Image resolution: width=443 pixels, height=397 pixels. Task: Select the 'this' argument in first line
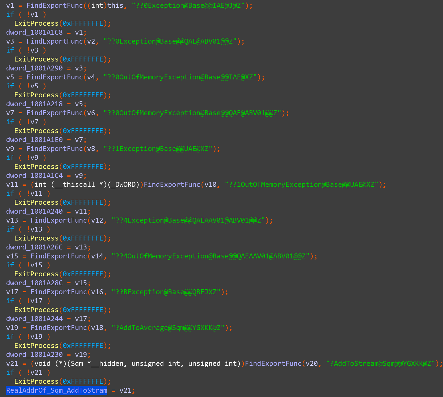pos(115,5)
